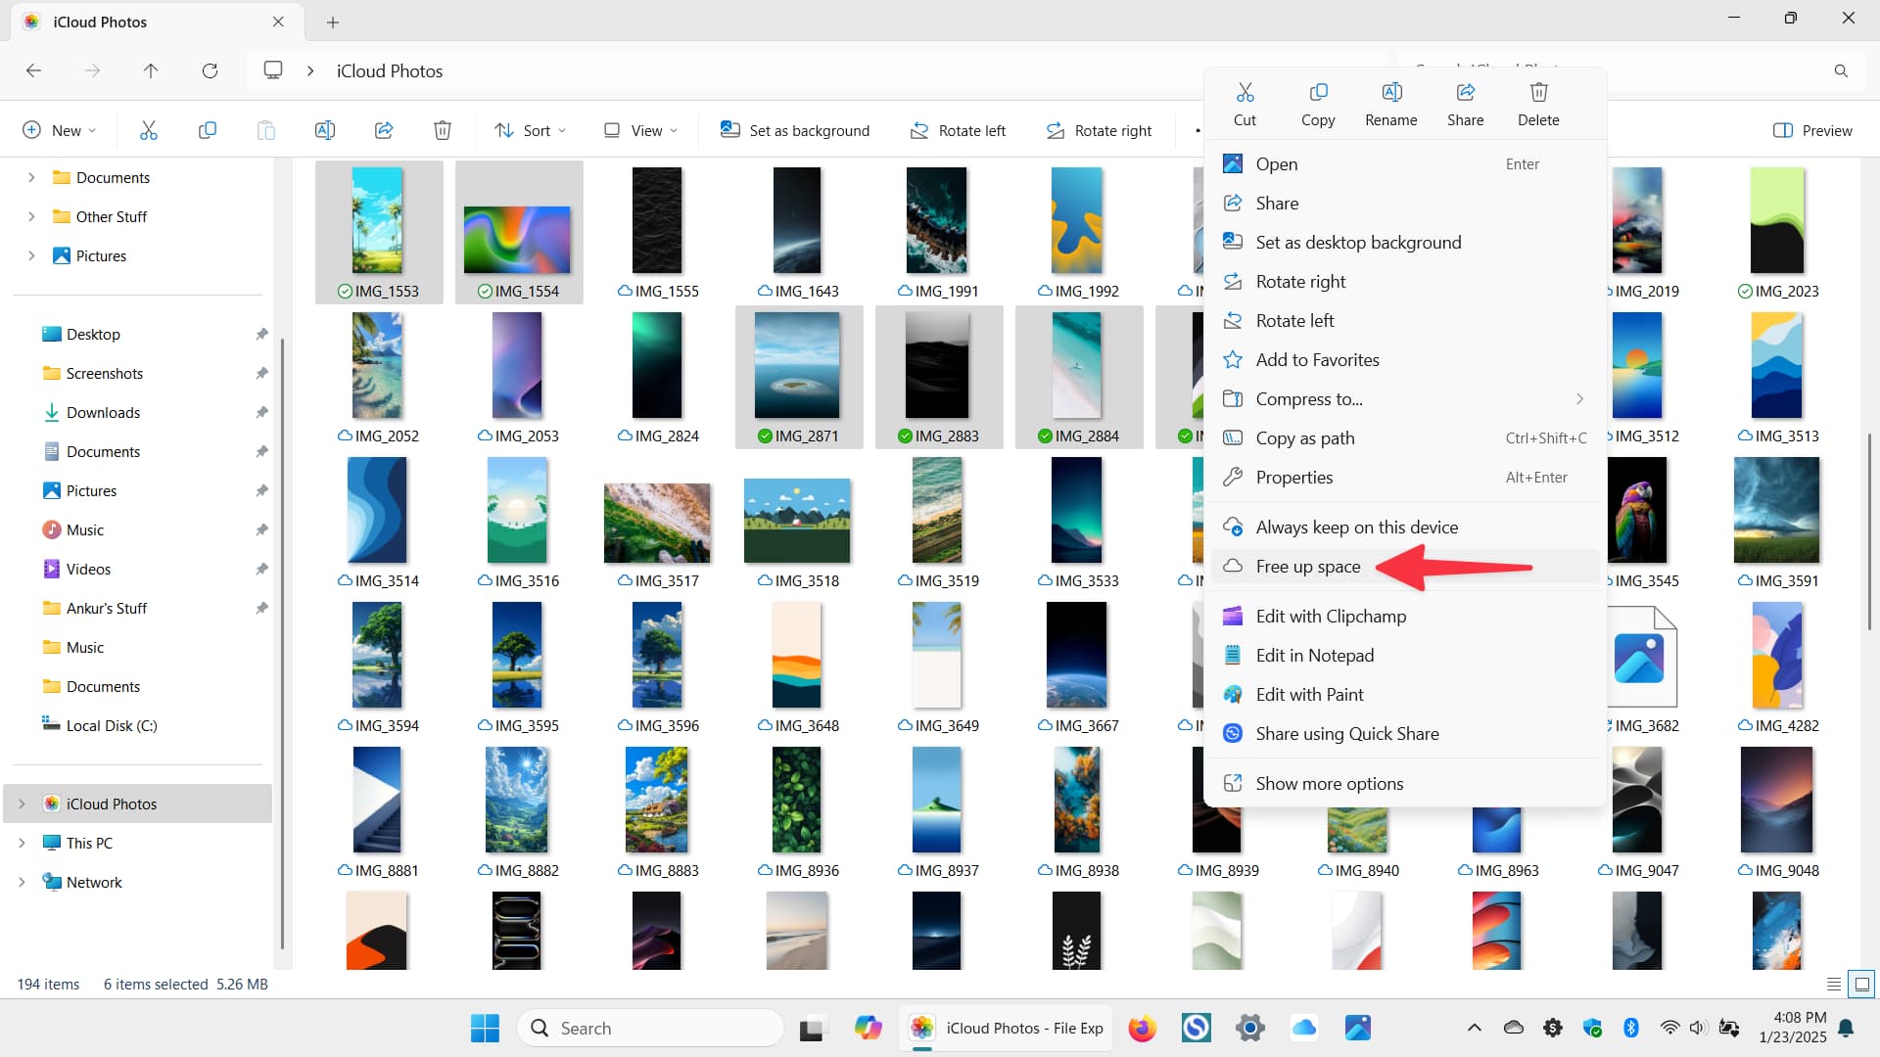Image resolution: width=1880 pixels, height=1057 pixels.
Task: Open the View dropdown
Action: (640, 130)
